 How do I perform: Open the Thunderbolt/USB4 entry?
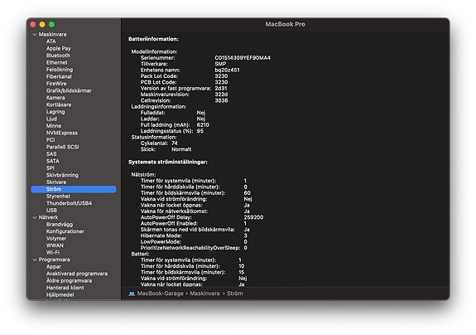tap(69, 203)
